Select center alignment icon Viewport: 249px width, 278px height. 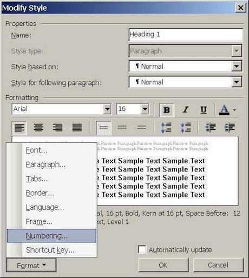pos(38,128)
